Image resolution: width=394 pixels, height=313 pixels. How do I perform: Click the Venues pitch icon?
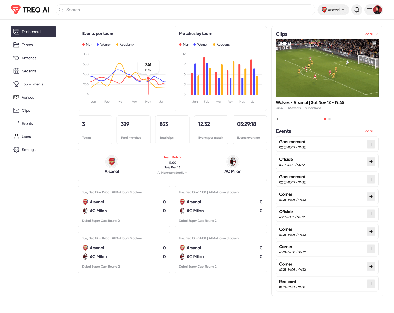point(16,97)
